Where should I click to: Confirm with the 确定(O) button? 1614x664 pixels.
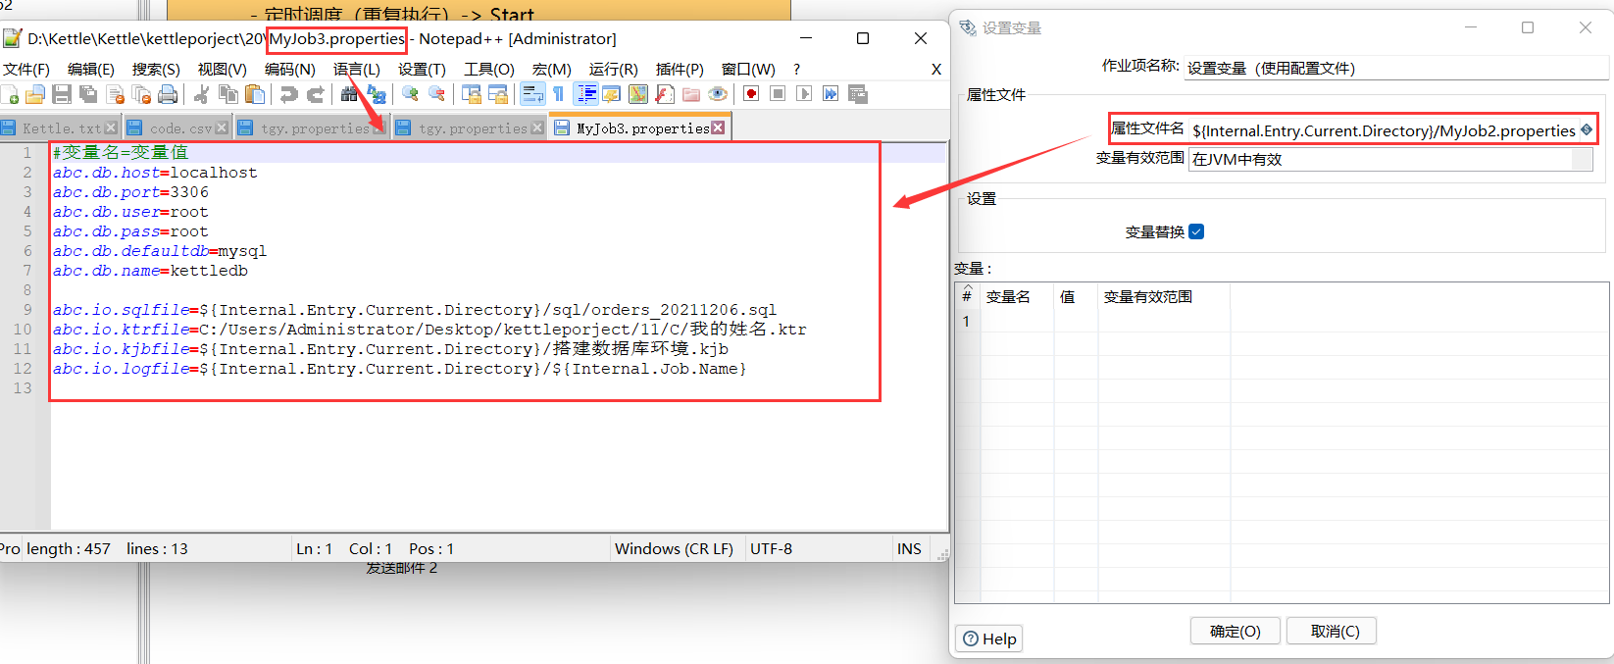tap(1236, 631)
